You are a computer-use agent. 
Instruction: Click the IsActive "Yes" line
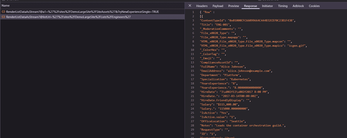[x=214, y=113]
